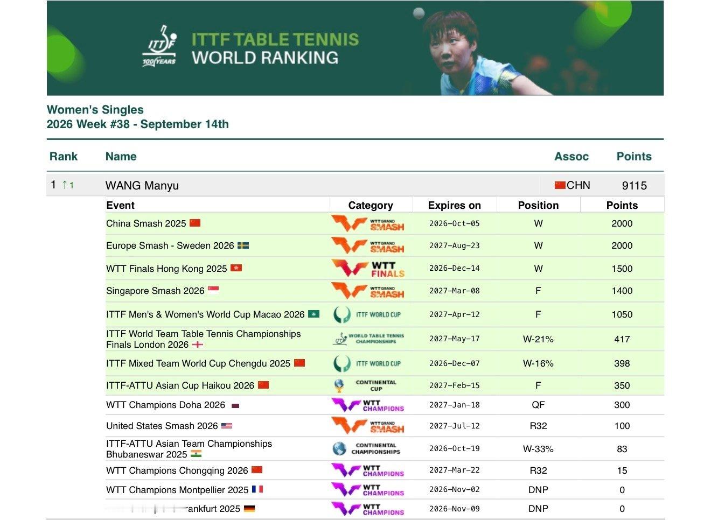The width and height of the screenshot is (711, 520).
Task: Select the World Table Tennis Championships logo
Action: (368, 339)
